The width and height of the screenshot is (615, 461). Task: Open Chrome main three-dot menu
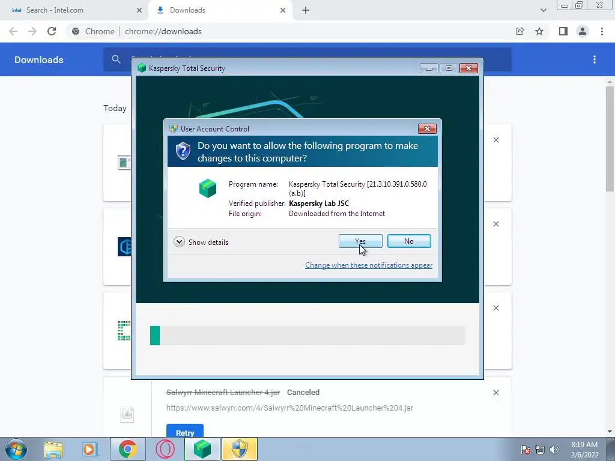click(x=602, y=31)
